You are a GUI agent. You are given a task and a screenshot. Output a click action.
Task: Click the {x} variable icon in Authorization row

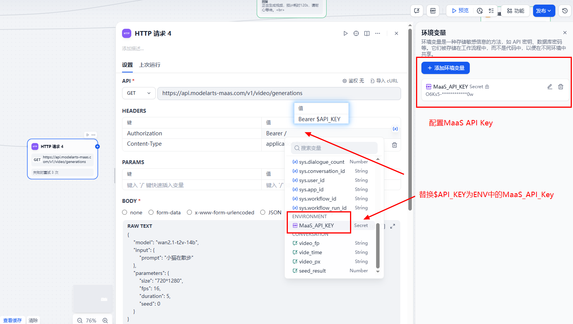395,129
